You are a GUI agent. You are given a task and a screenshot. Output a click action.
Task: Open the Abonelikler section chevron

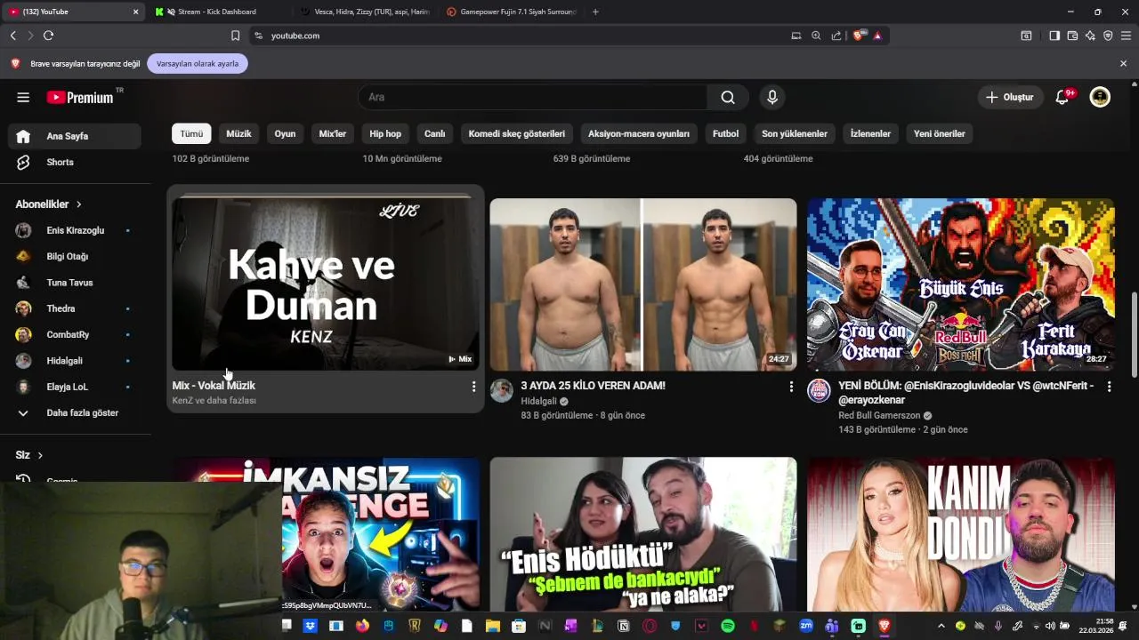[x=78, y=204]
